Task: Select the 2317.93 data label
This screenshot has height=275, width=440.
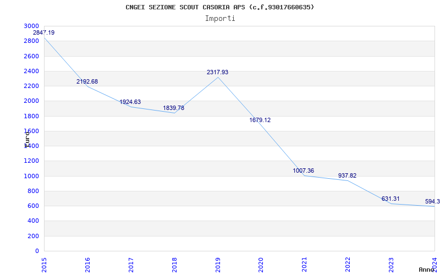Action: (x=217, y=73)
